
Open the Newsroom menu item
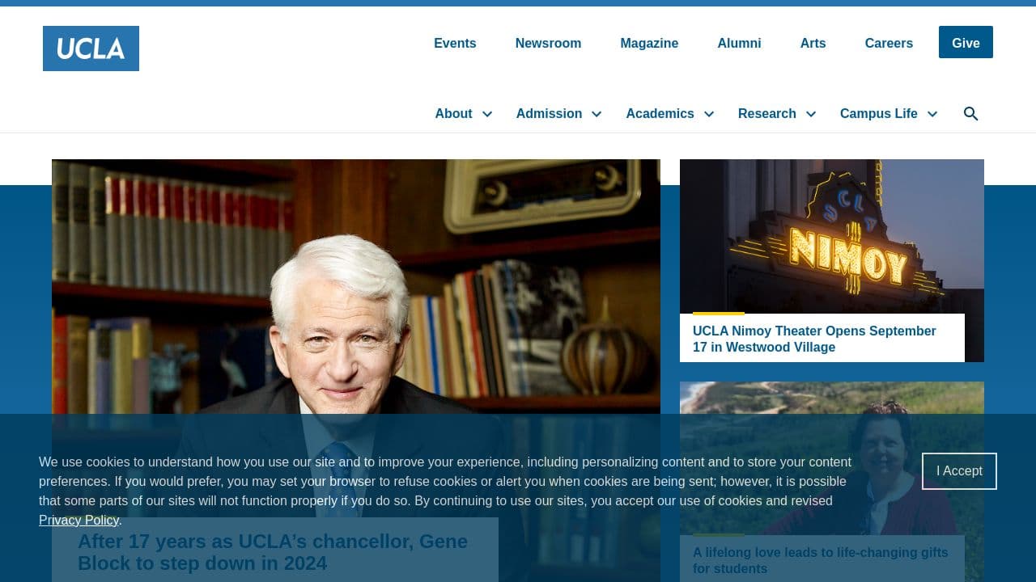tap(548, 43)
